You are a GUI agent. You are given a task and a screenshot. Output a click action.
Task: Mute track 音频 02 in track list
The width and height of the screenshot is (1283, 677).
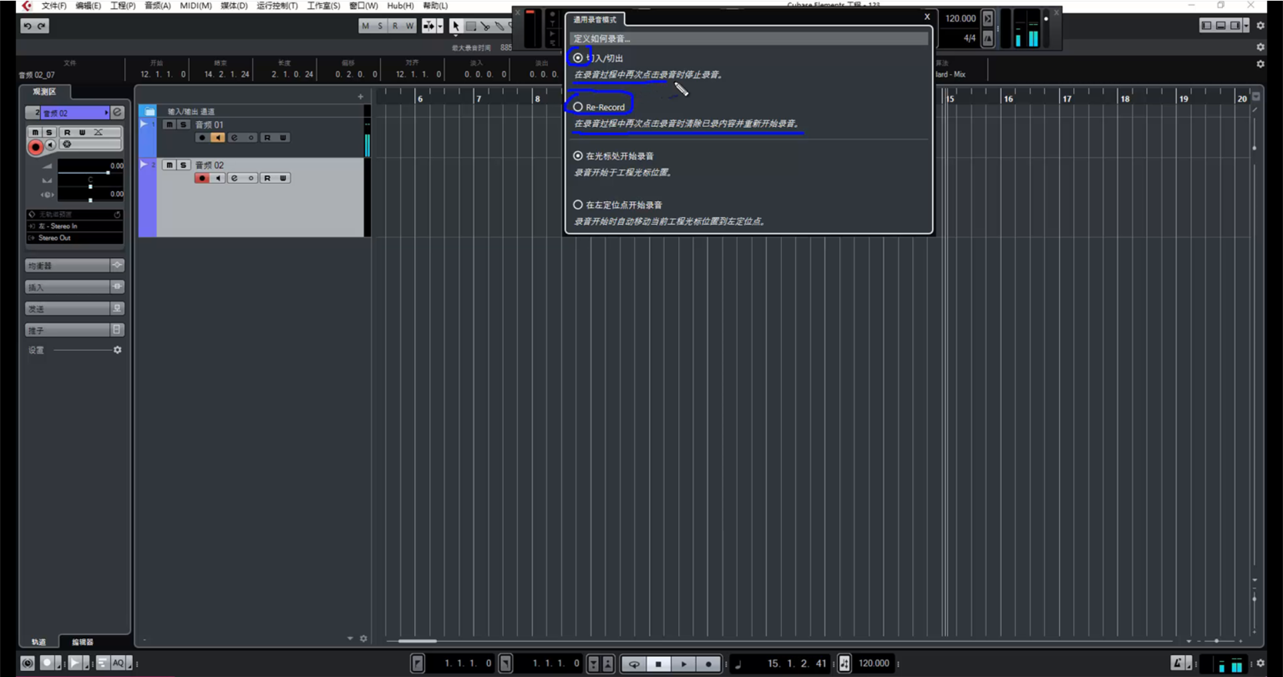coord(170,165)
